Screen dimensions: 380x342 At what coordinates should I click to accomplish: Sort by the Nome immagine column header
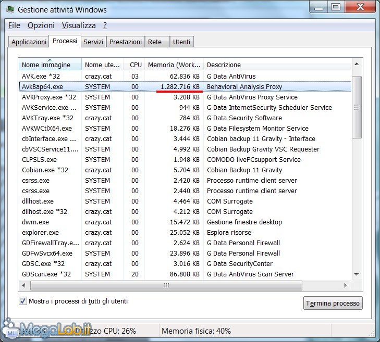click(50, 65)
